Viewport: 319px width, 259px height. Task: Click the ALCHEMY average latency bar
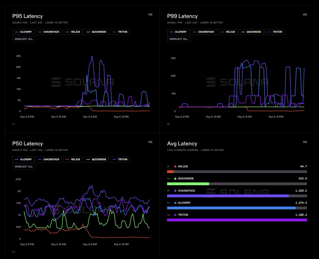(x=237, y=208)
